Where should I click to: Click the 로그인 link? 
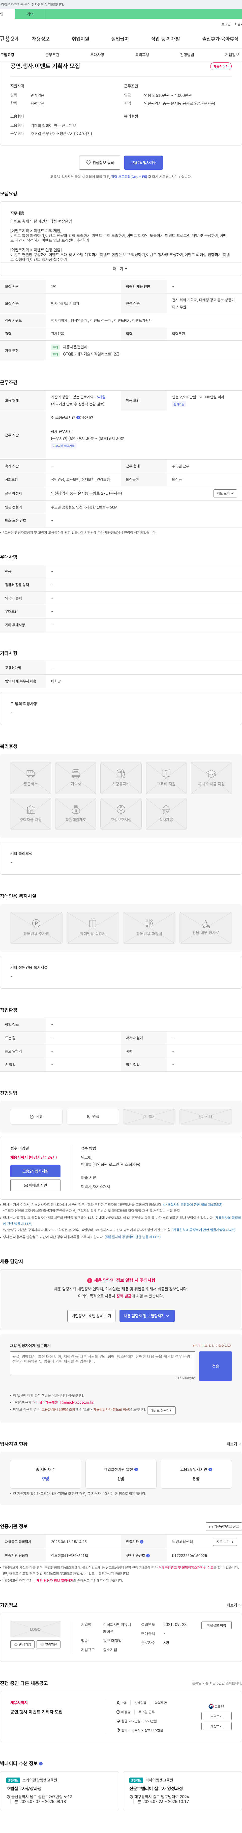(x=226, y=24)
